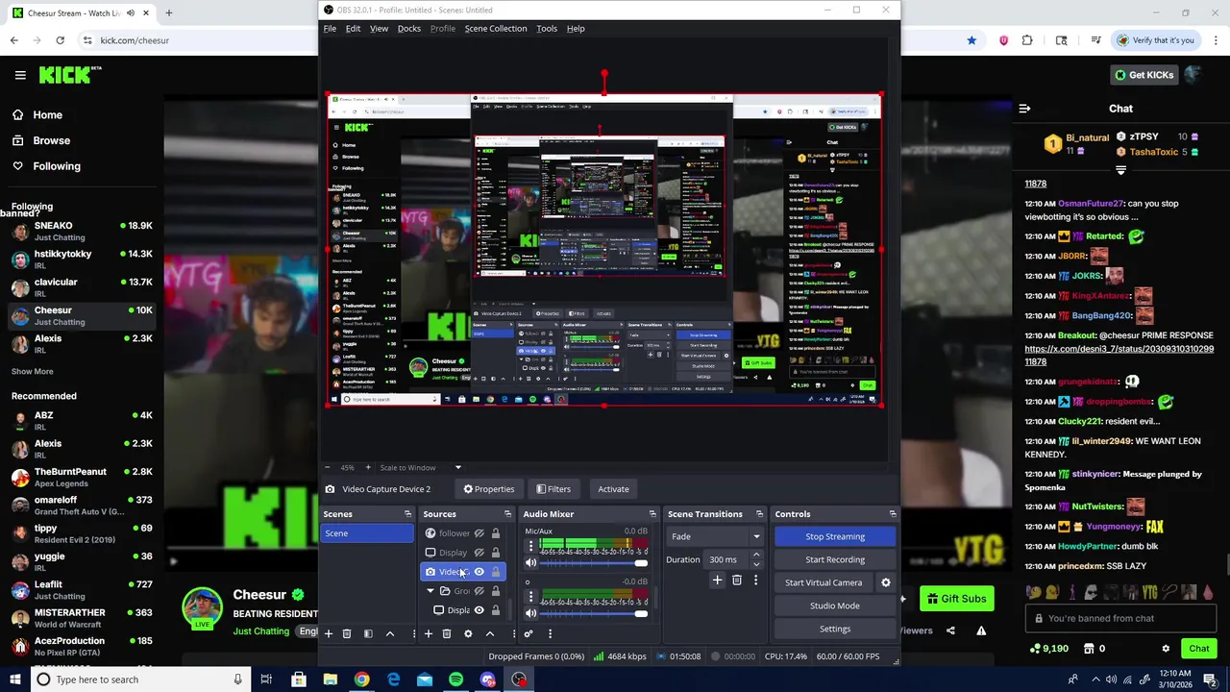Screen dimensions: 1230x692
Task: Undock the Controls panel icon
Action: coord(893,514)
